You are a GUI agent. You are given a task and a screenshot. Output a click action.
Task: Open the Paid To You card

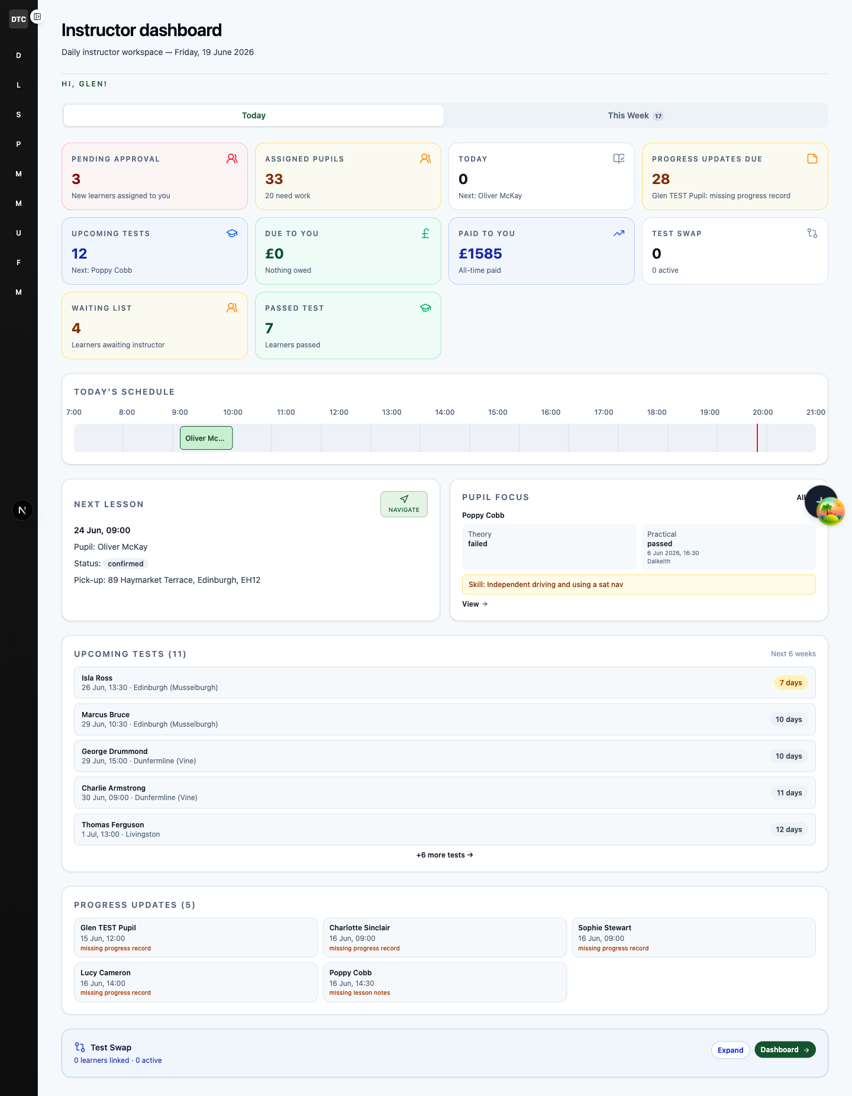point(541,251)
